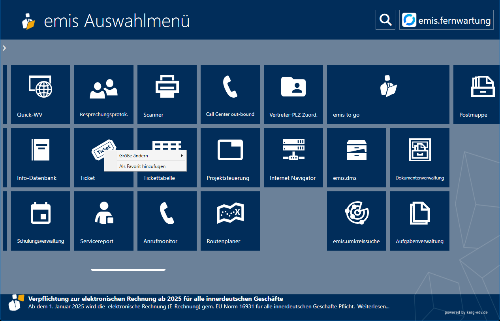
Task: Open the Vertreter-PLZ Zuord. tile
Action: [x=293, y=94]
